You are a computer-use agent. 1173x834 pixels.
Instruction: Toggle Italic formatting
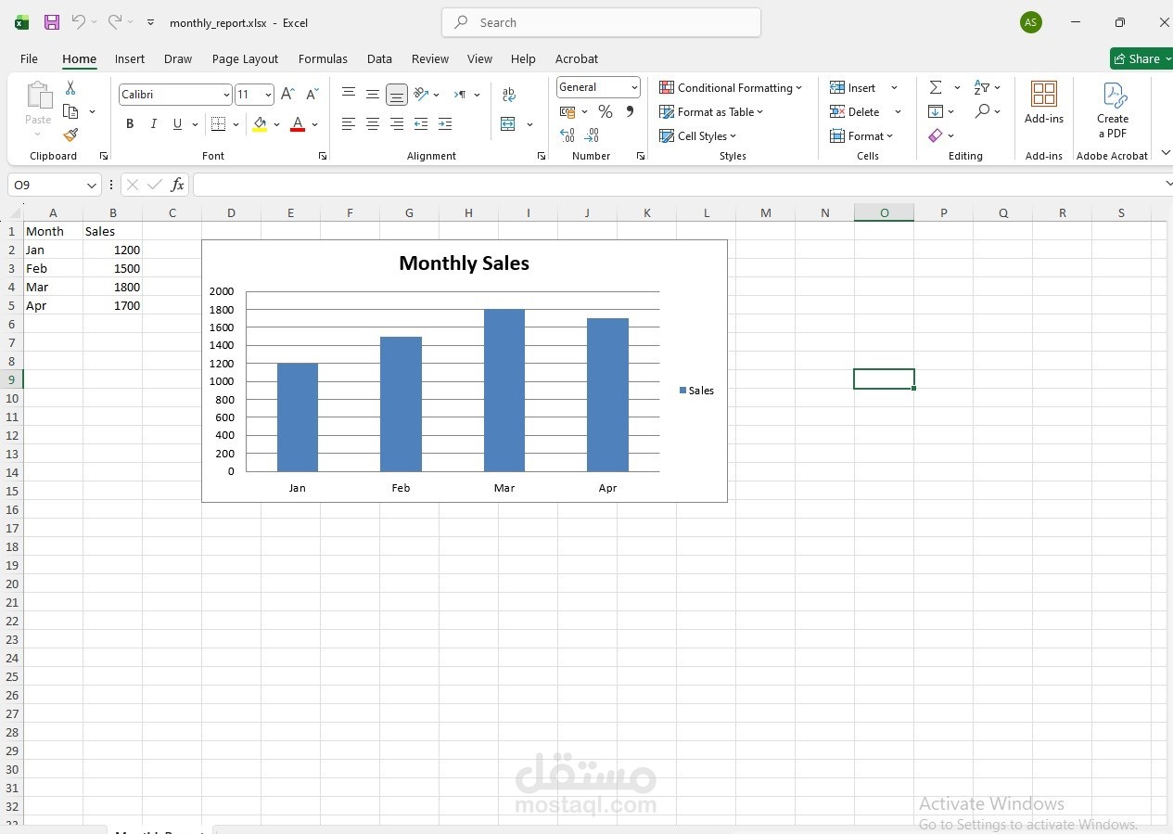(x=154, y=124)
